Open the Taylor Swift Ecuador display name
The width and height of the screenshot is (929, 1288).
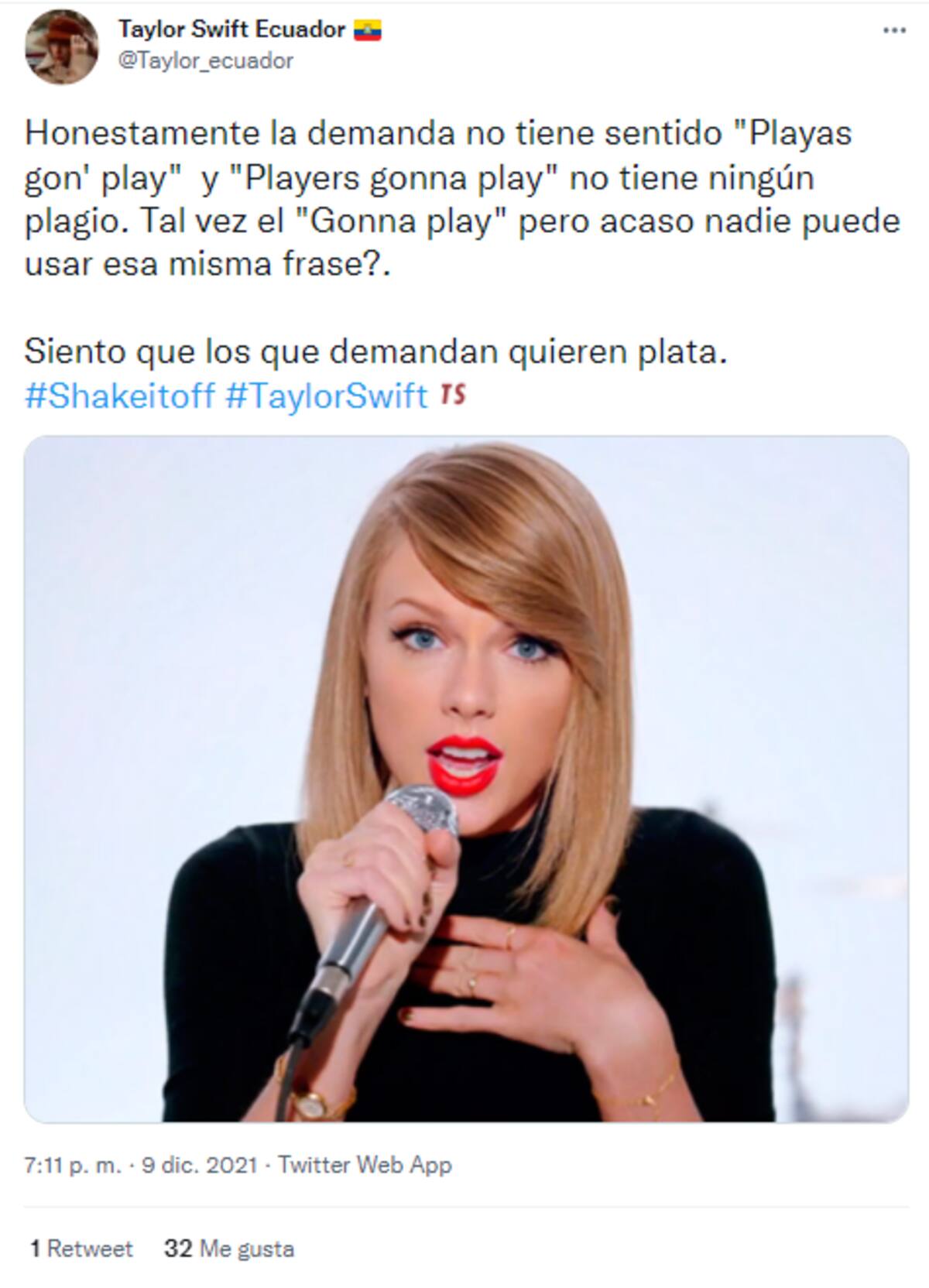(x=231, y=29)
